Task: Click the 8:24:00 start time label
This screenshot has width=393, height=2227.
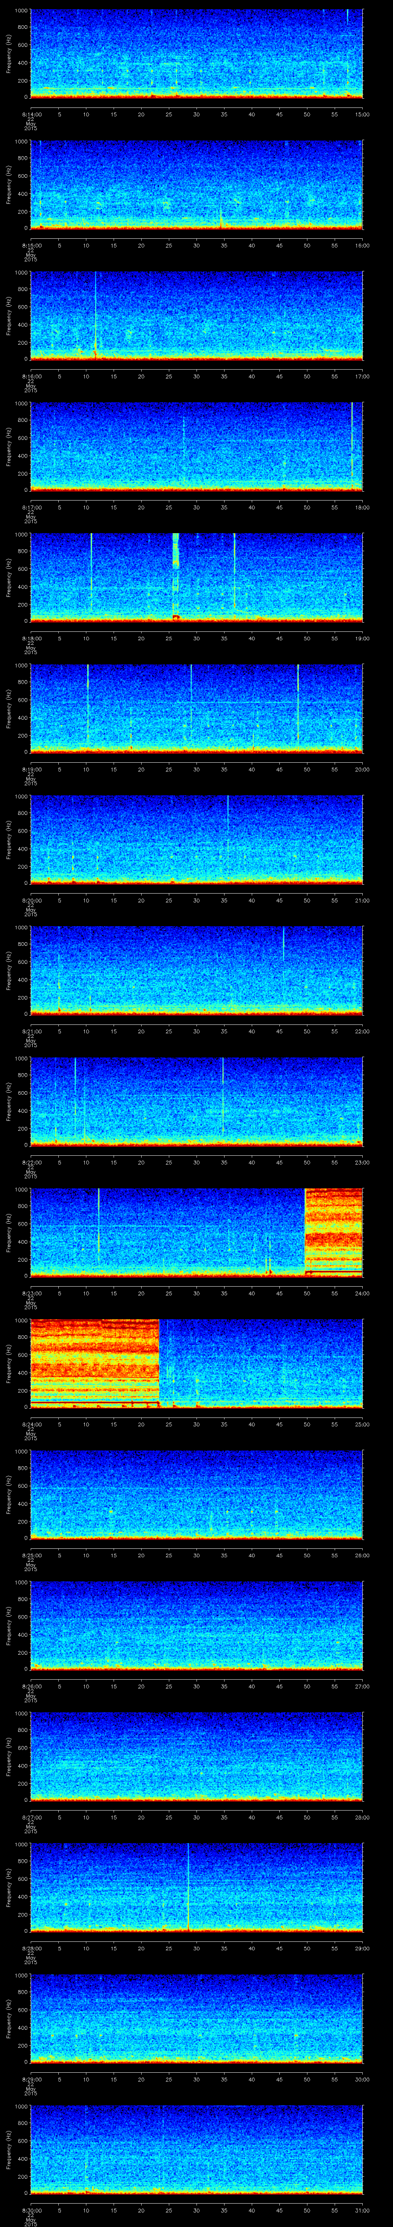Action: (x=31, y=1424)
